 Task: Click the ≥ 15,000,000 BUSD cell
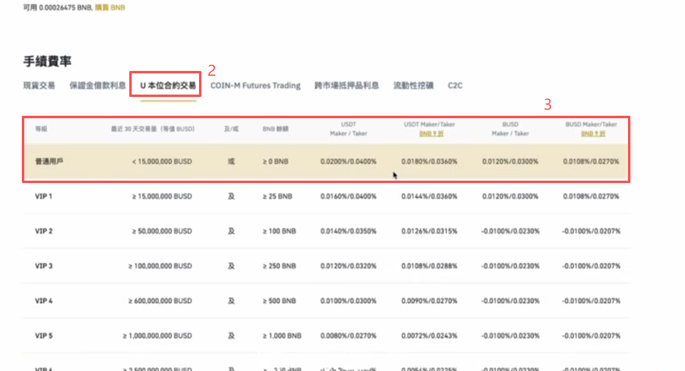162,196
